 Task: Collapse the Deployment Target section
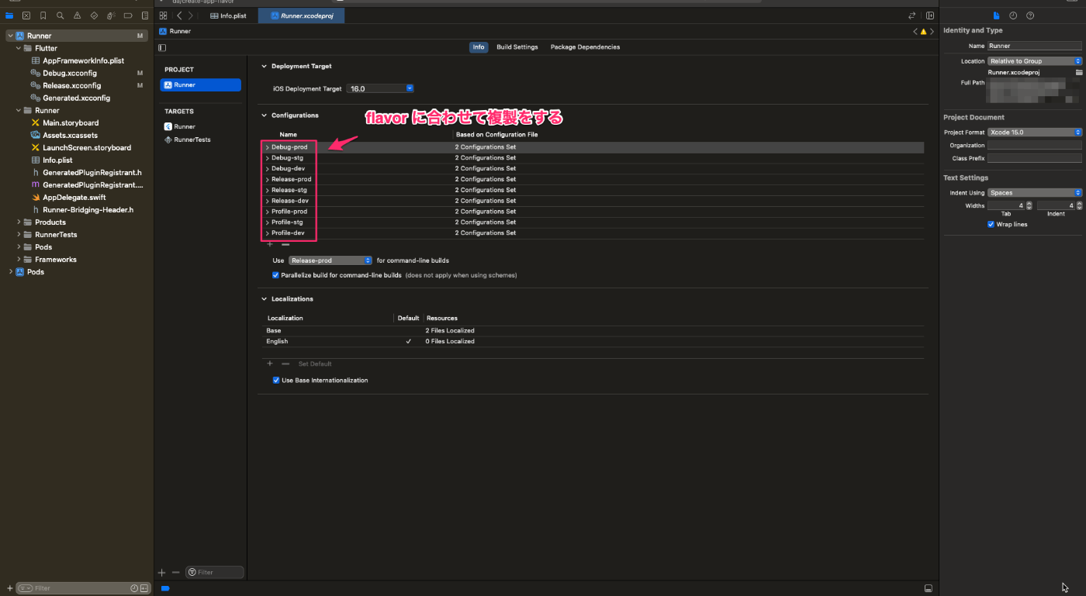pos(264,67)
